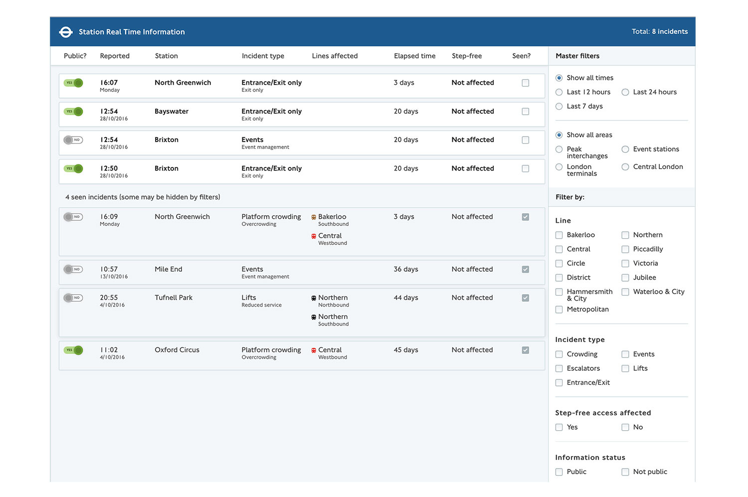The width and height of the screenshot is (748, 497).
Task: Click the TfL roundel logo in header
Action: point(65,31)
